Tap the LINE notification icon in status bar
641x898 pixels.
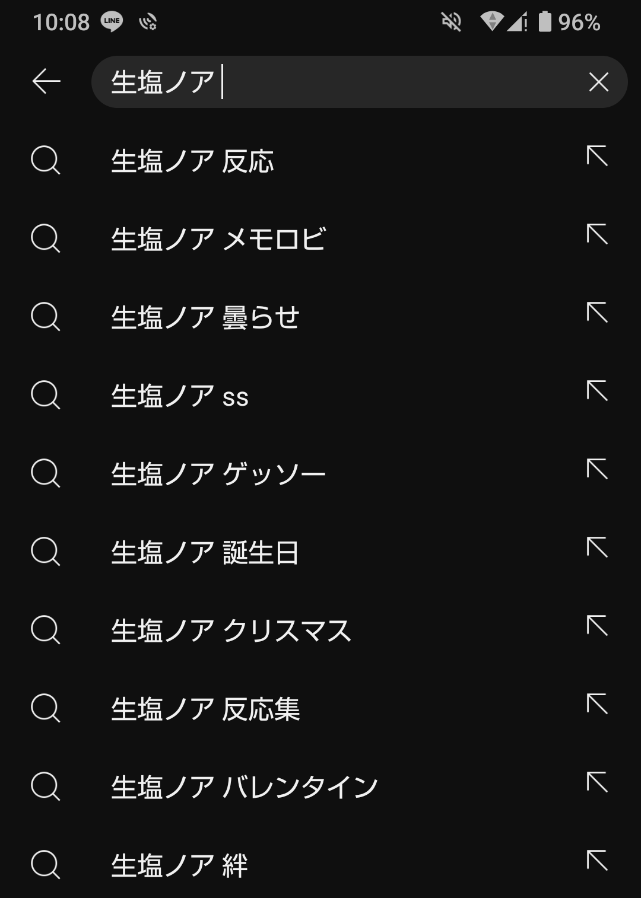[112, 22]
